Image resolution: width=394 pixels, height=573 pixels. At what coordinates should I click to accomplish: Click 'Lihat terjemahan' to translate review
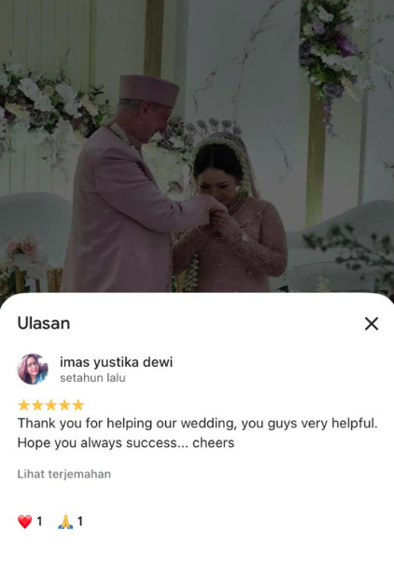point(64,474)
